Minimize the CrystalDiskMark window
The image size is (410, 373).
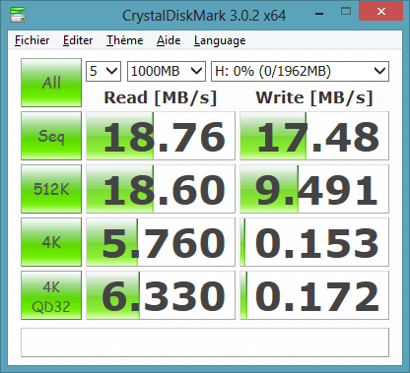tap(319, 14)
